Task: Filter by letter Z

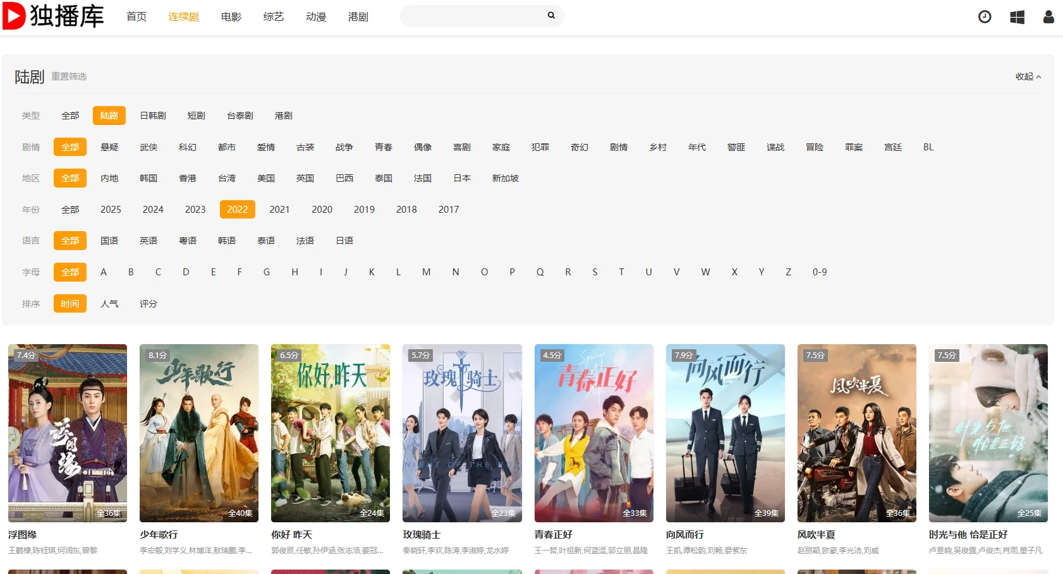Action: point(788,272)
